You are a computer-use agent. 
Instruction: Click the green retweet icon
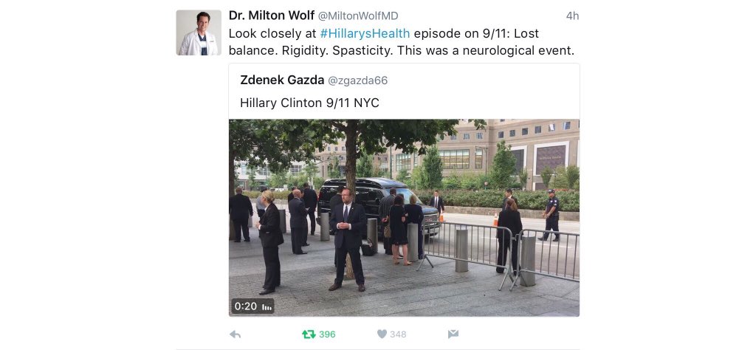coord(309,334)
